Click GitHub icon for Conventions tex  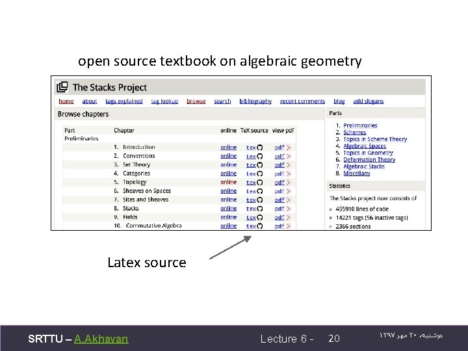coord(259,156)
